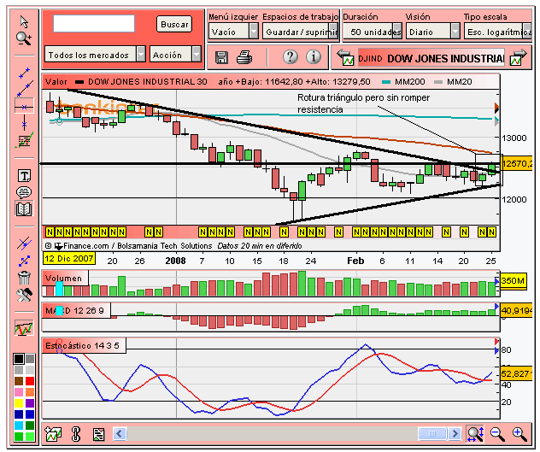
Task: Click the '350M' volume value label
Action: pyautogui.click(x=514, y=281)
